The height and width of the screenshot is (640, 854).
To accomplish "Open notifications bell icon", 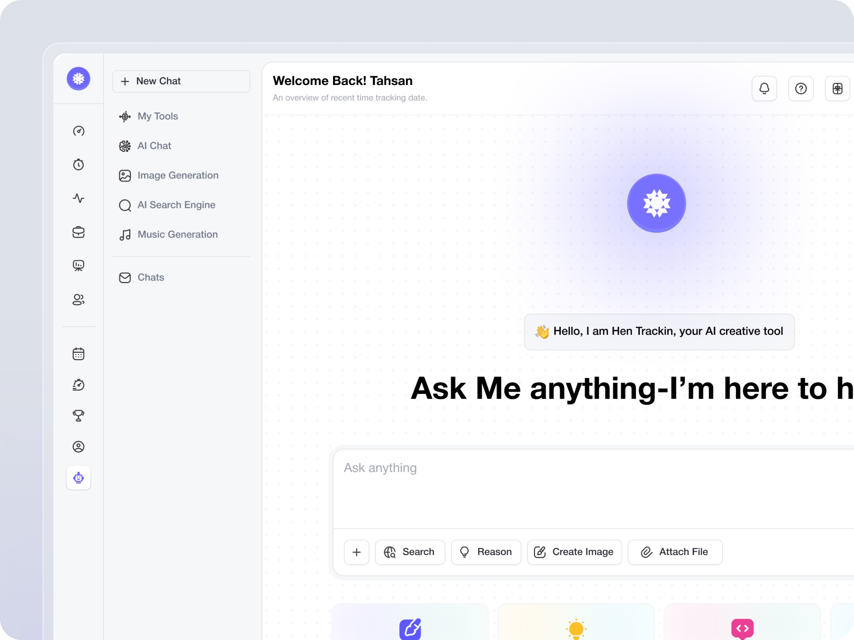I will coord(764,89).
